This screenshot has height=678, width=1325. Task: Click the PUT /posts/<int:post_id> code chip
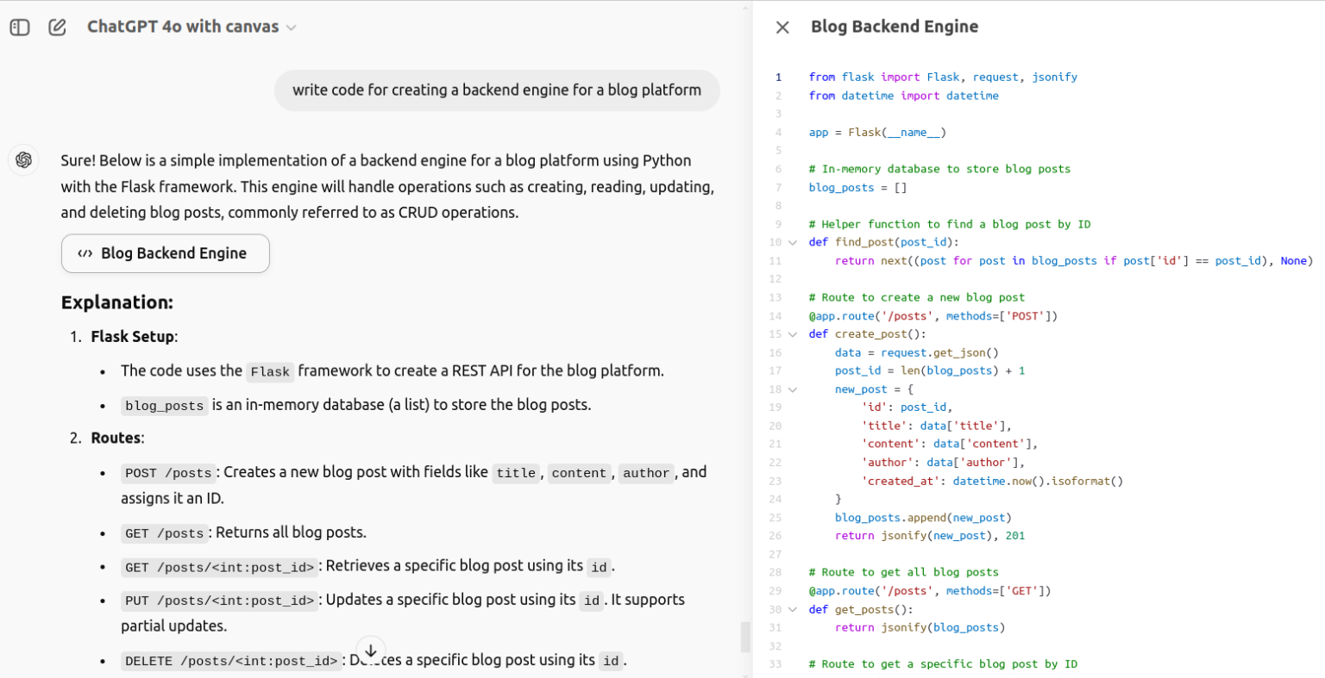point(219,600)
